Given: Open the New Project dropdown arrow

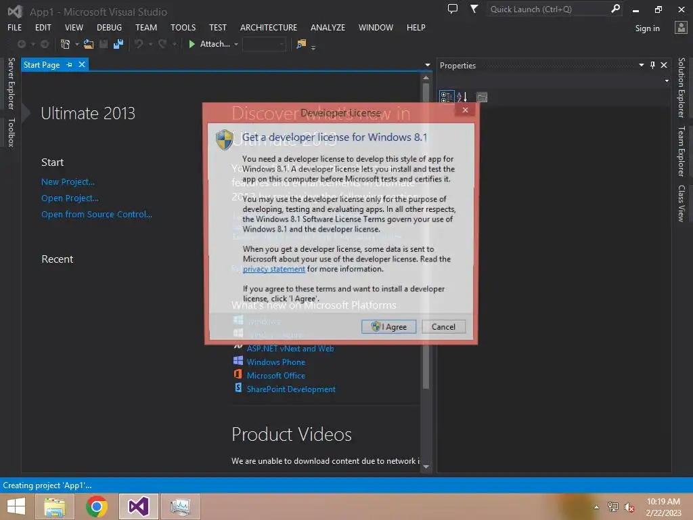Looking at the screenshot, I should (77, 44).
